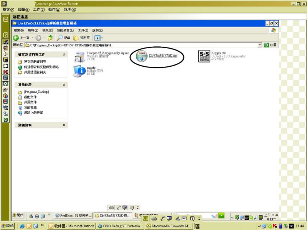
Task: Open [Programs_Backup] under 其他位置
Action: click(x=36, y=92)
